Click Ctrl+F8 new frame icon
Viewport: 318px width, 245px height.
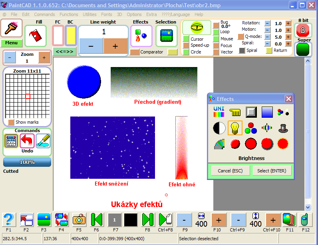pyautogui.click(x=165, y=220)
